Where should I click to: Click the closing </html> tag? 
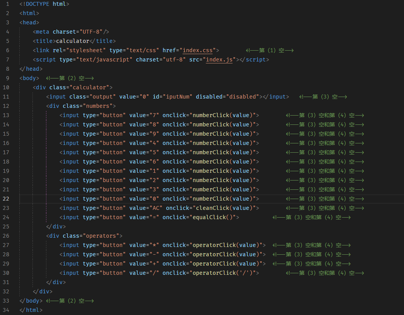coord(31,310)
